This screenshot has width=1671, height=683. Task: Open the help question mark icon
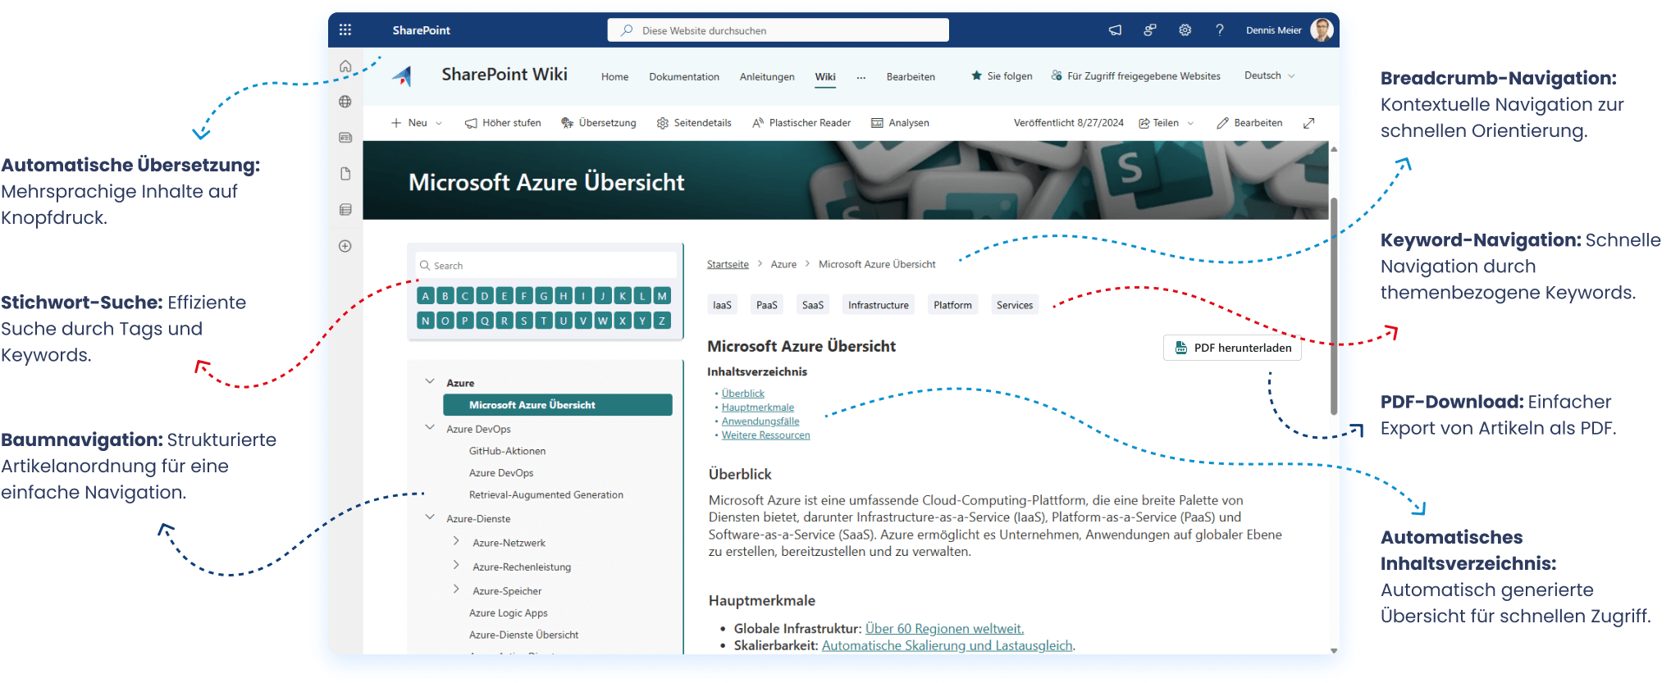1220,30
